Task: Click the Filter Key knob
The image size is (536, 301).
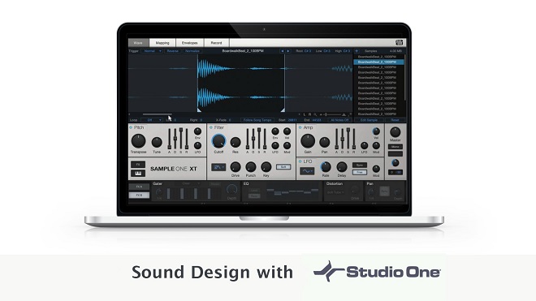Action: pos(266,167)
